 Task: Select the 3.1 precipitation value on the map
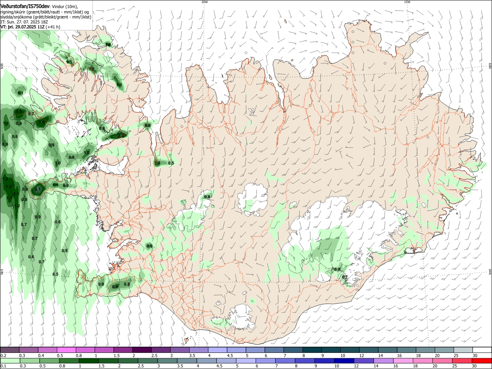[x=38, y=189]
